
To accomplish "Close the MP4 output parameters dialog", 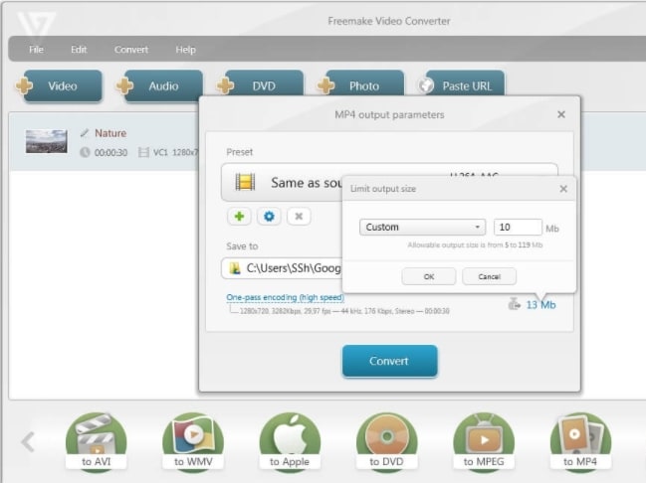I will (x=561, y=114).
